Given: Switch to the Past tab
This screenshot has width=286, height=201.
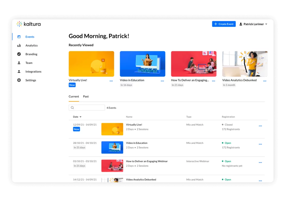Looking at the screenshot, I should point(86,97).
